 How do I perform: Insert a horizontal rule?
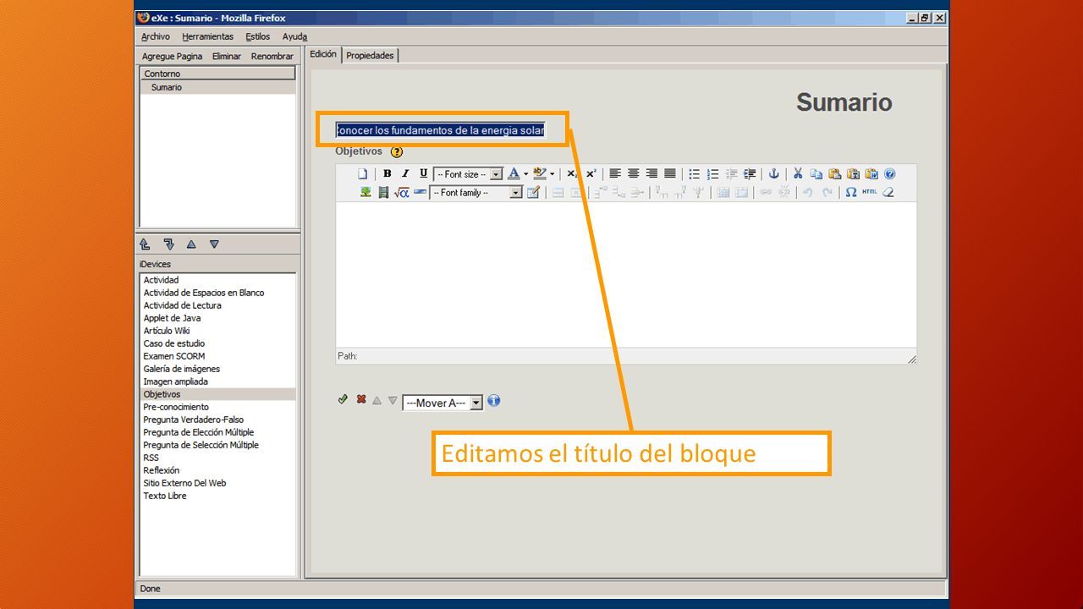click(x=420, y=193)
